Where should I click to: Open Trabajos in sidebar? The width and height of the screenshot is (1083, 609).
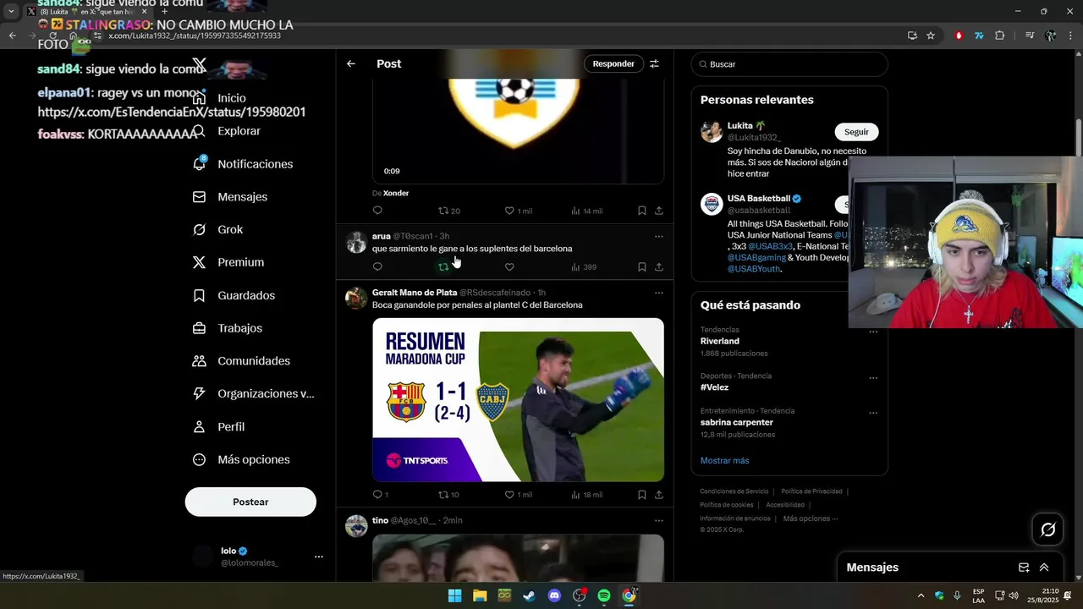point(228,328)
